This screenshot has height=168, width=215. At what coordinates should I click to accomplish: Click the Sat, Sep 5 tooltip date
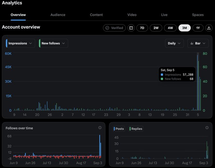click(168, 70)
